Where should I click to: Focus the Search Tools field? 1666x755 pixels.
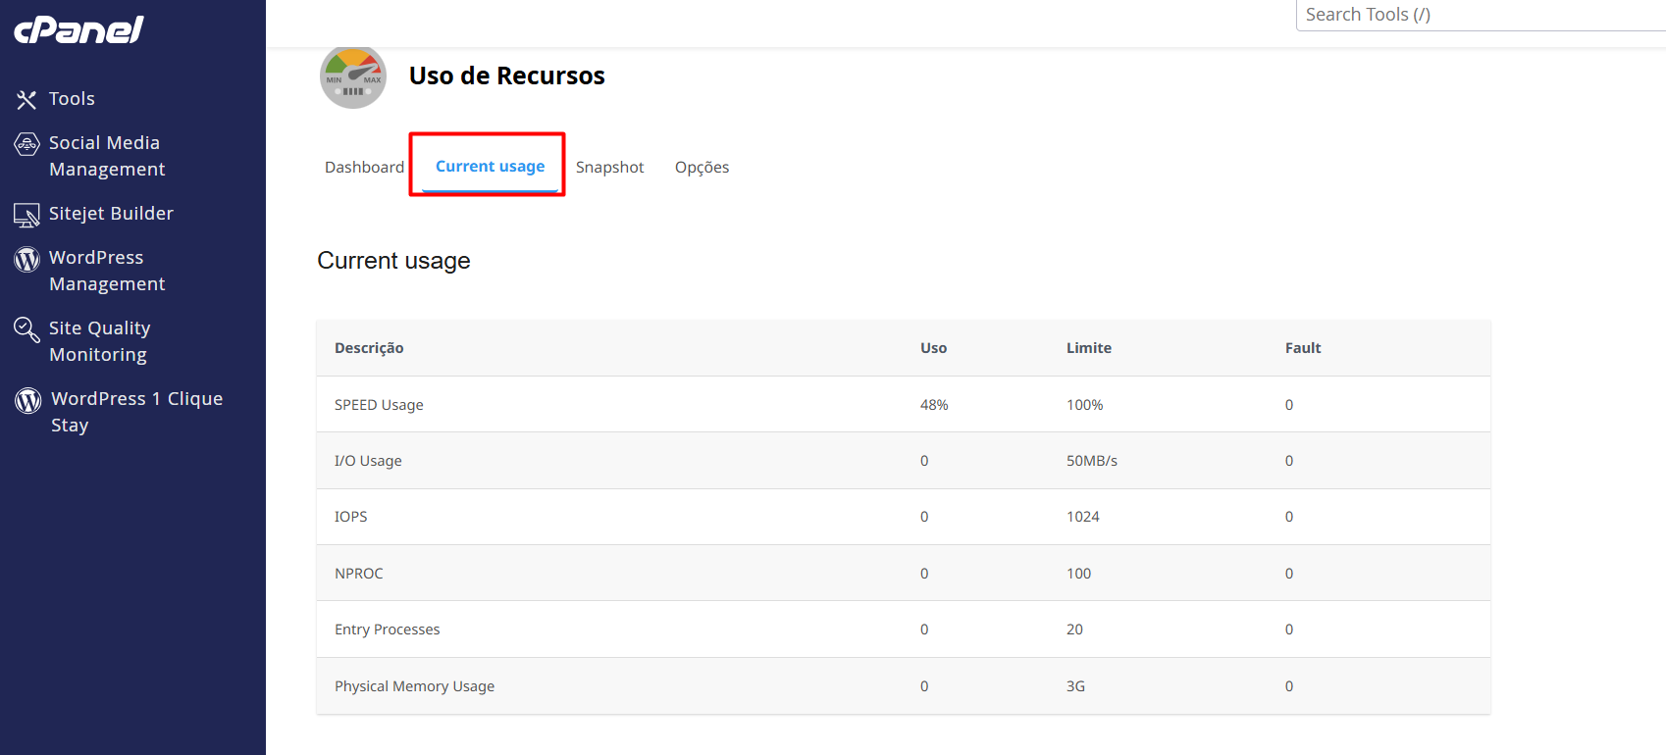1481,15
